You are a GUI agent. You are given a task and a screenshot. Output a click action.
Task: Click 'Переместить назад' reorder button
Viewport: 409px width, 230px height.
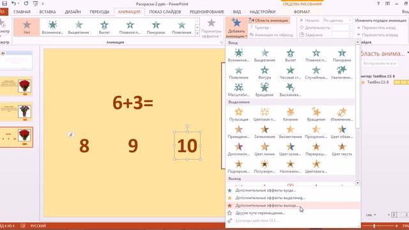coord(376,27)
